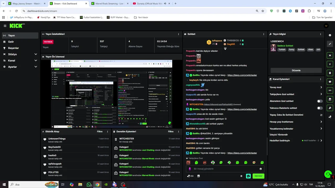The image size is (335, 188).
Task: Toggle stream preview panel icon in right sidebar
Action: (330, 55)
